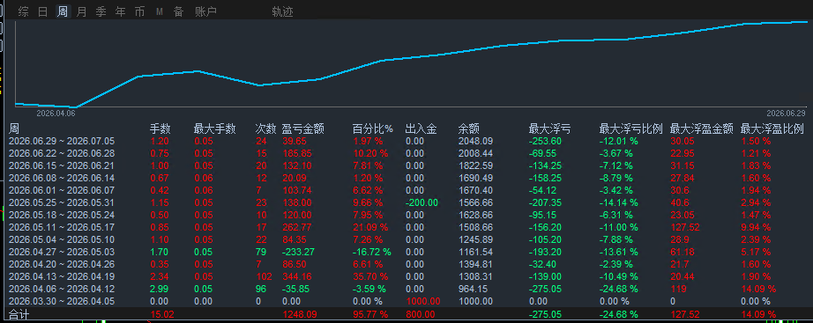This screenshot has width=813, height=323.
Task: Select the 2026.04.27 ~ 2026.05.03 week row
Action: [x=406, y=252]
